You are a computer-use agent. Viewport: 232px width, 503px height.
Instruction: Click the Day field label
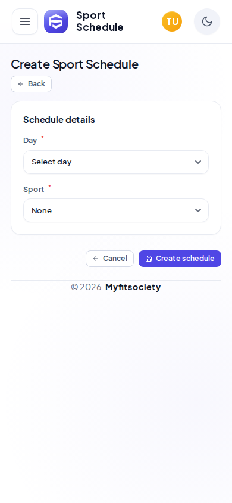(x=30, y=141)
